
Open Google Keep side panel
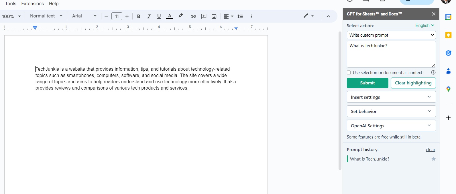click(448, 35)
